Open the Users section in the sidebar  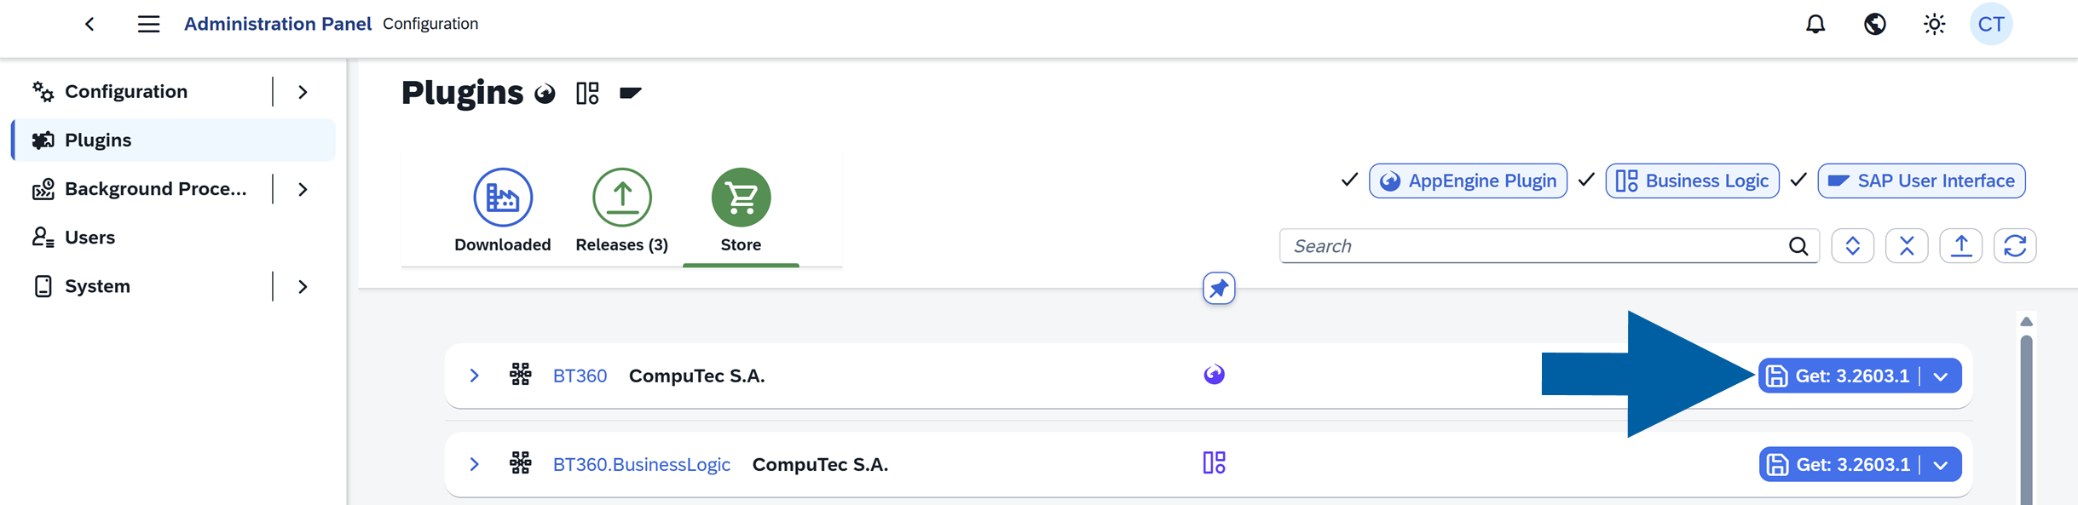point(89,237)
